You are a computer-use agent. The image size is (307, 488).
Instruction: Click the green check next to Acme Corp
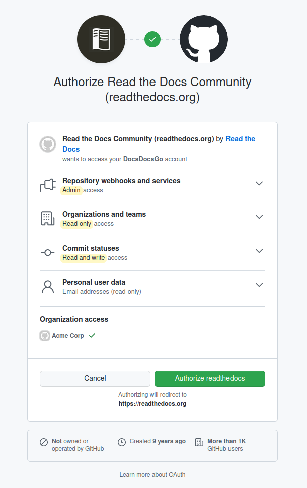pyautogui.click(x=92, y=335)
